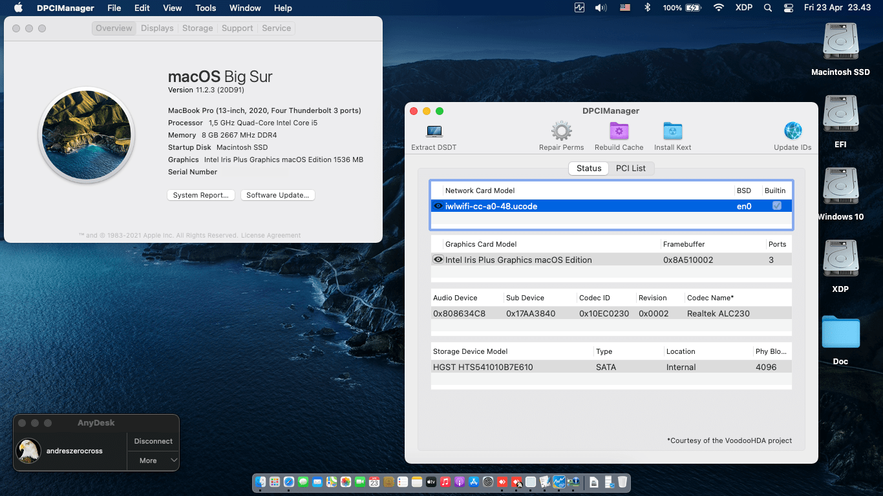883x496 pixels.
Task: Open the volume menu bar control
Action: pyautogui.click(x=601, y=8)
